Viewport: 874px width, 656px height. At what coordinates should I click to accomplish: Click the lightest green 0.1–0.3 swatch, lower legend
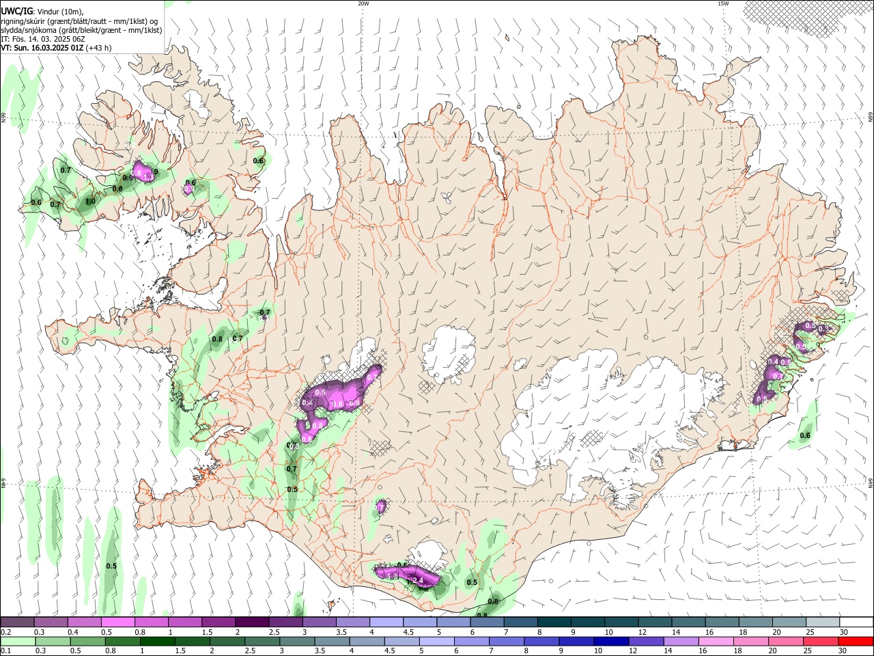click(x=18, y=641)
